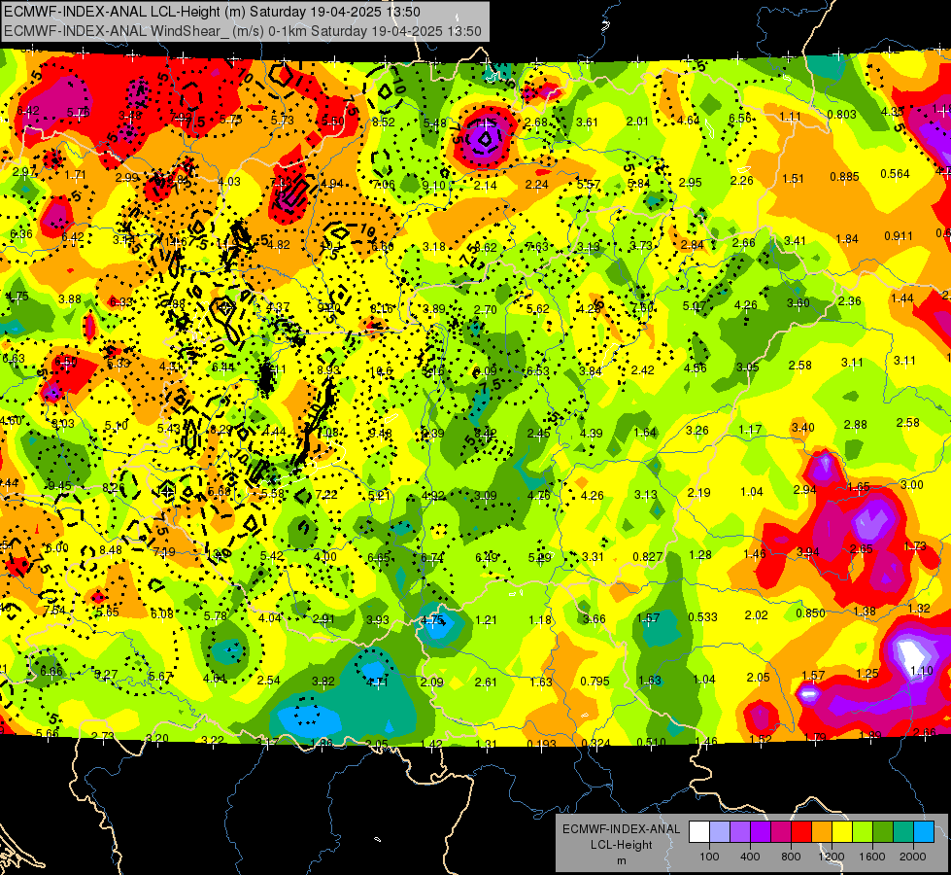
Task: Click the wind shear value 5.62
Action: coord(538,308)
